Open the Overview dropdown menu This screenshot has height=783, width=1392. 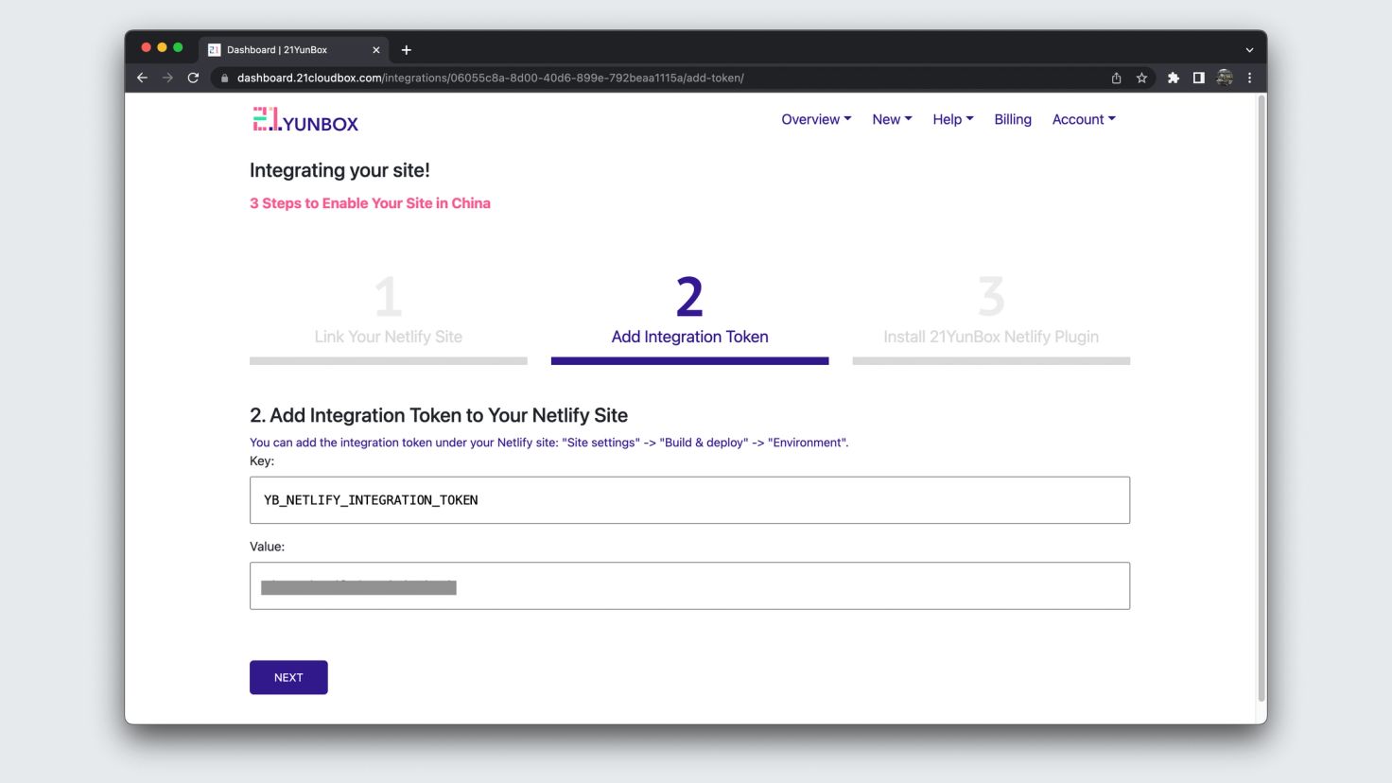[x=816, y=119]
